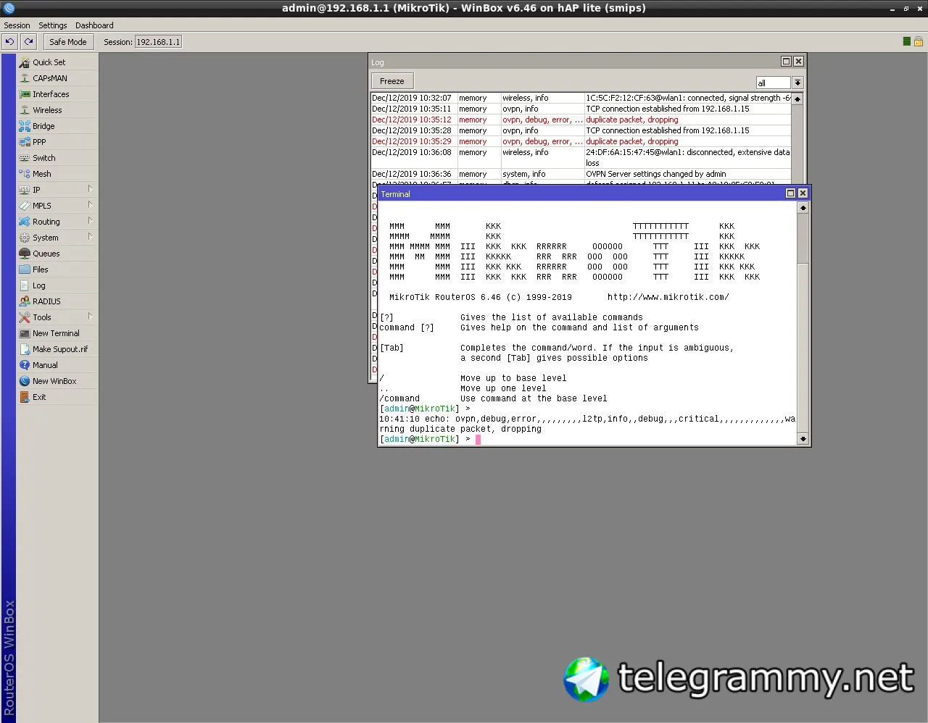The width and height of the screenshot is (928, 723).
Task: Open the PPP sidebar item
Action: click(x=57, y=142)
